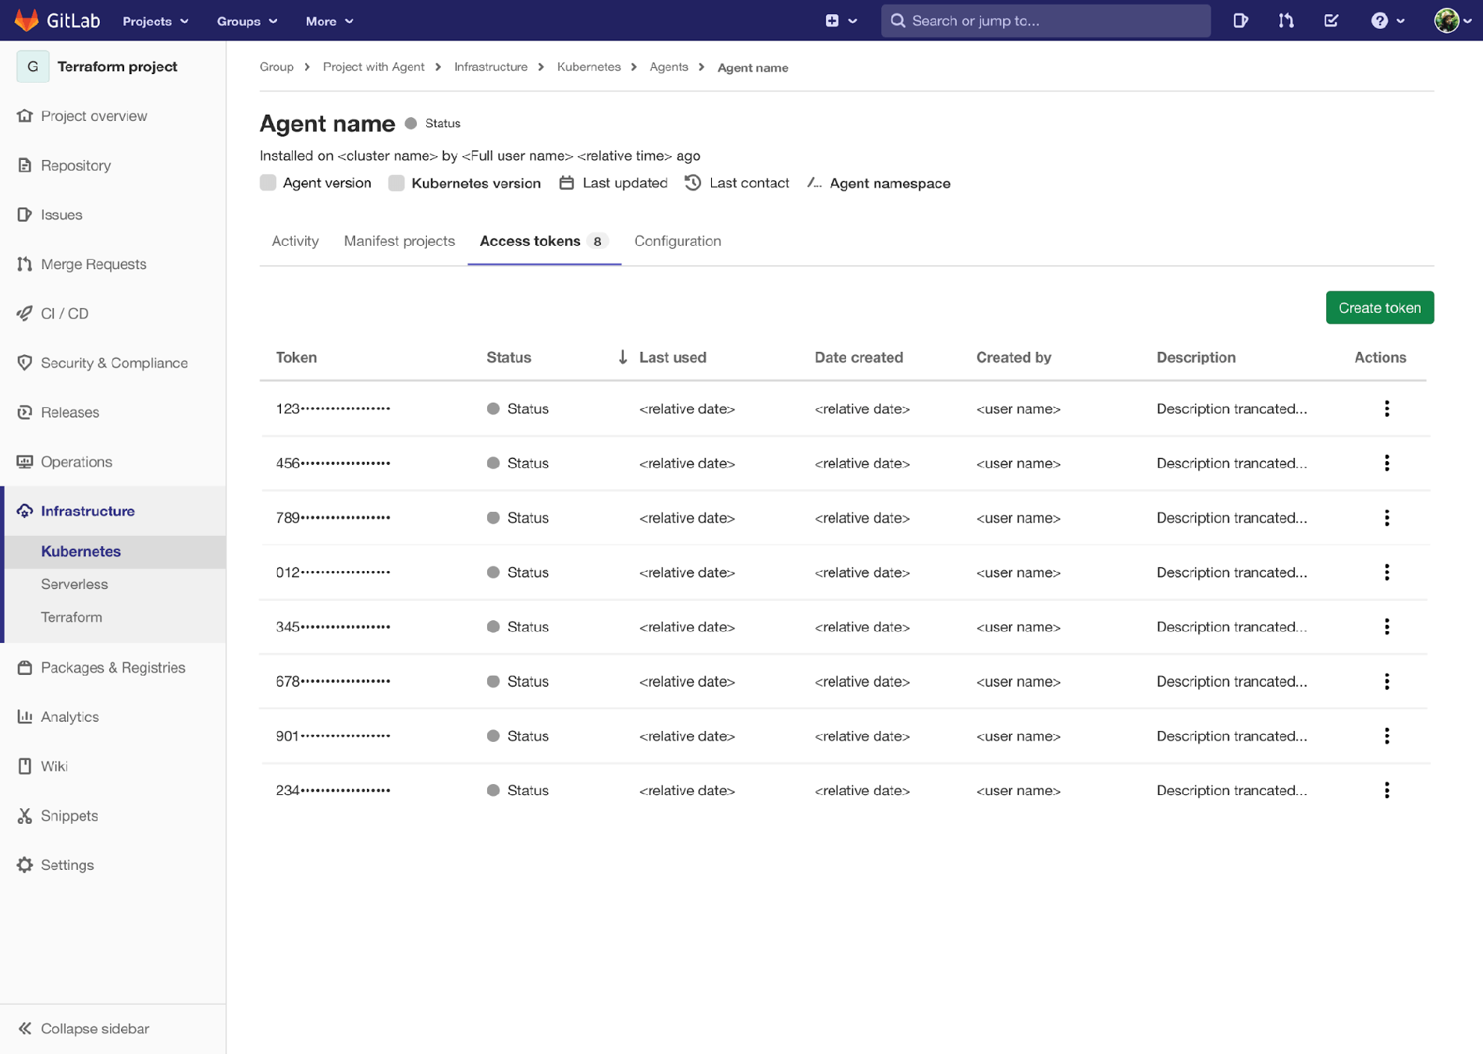Open the to-do list icon in the top bar

(1331, 20)
